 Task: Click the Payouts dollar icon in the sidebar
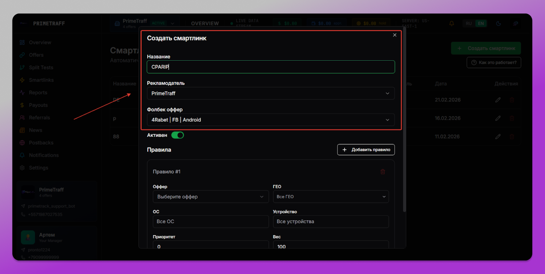(22, 105)
